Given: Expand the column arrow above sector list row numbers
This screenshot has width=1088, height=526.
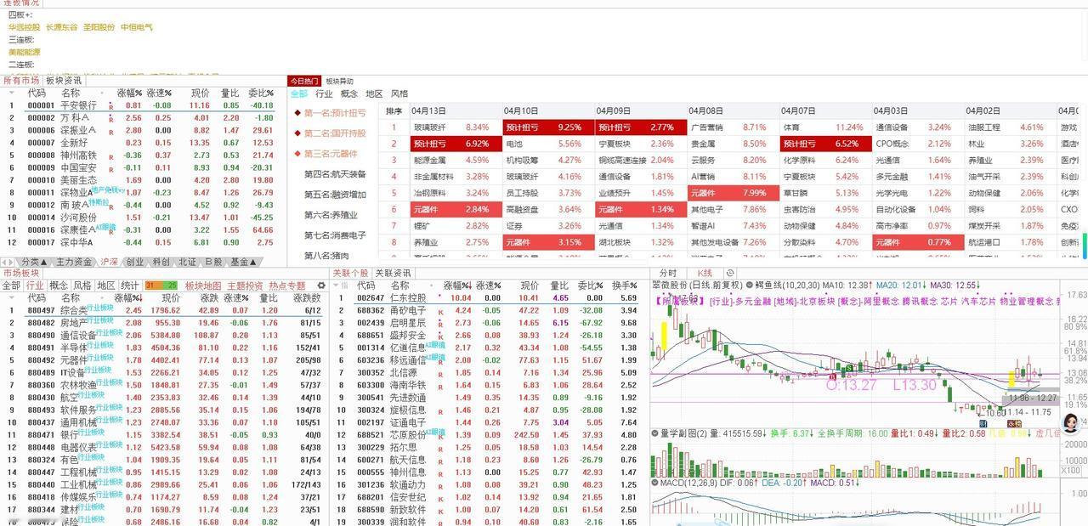Looking at the screenshot, I should coord(11,298).
